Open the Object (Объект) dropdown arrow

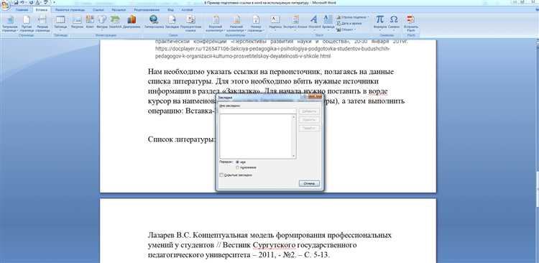coord(355,29)
